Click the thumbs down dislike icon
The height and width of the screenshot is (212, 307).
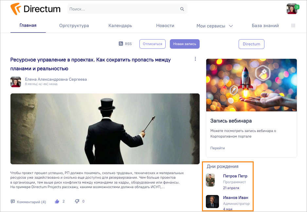(x=77, y=201)
